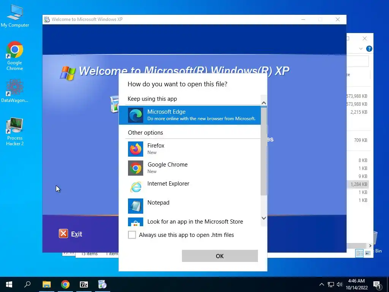Switch to Chrome on the taskbar
The width and height of the screenshot is (389, 292).
pyautogui.click(x=65, y=284)
